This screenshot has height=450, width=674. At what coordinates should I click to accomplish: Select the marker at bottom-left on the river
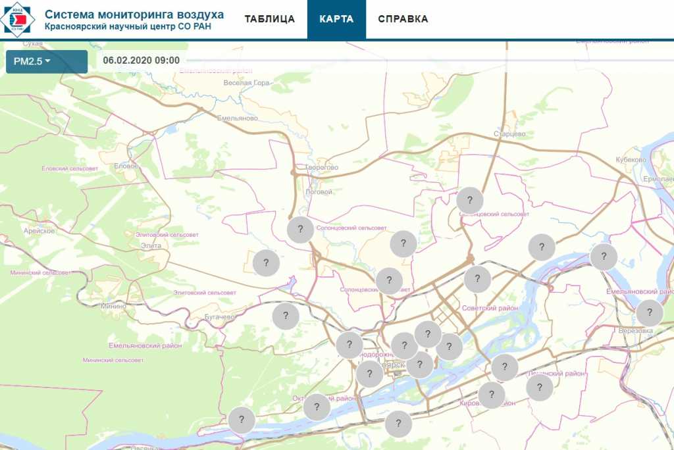coord(242,420)
